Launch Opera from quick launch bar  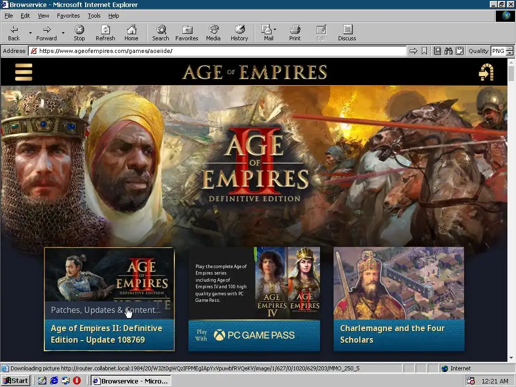[x=77, y=381]
